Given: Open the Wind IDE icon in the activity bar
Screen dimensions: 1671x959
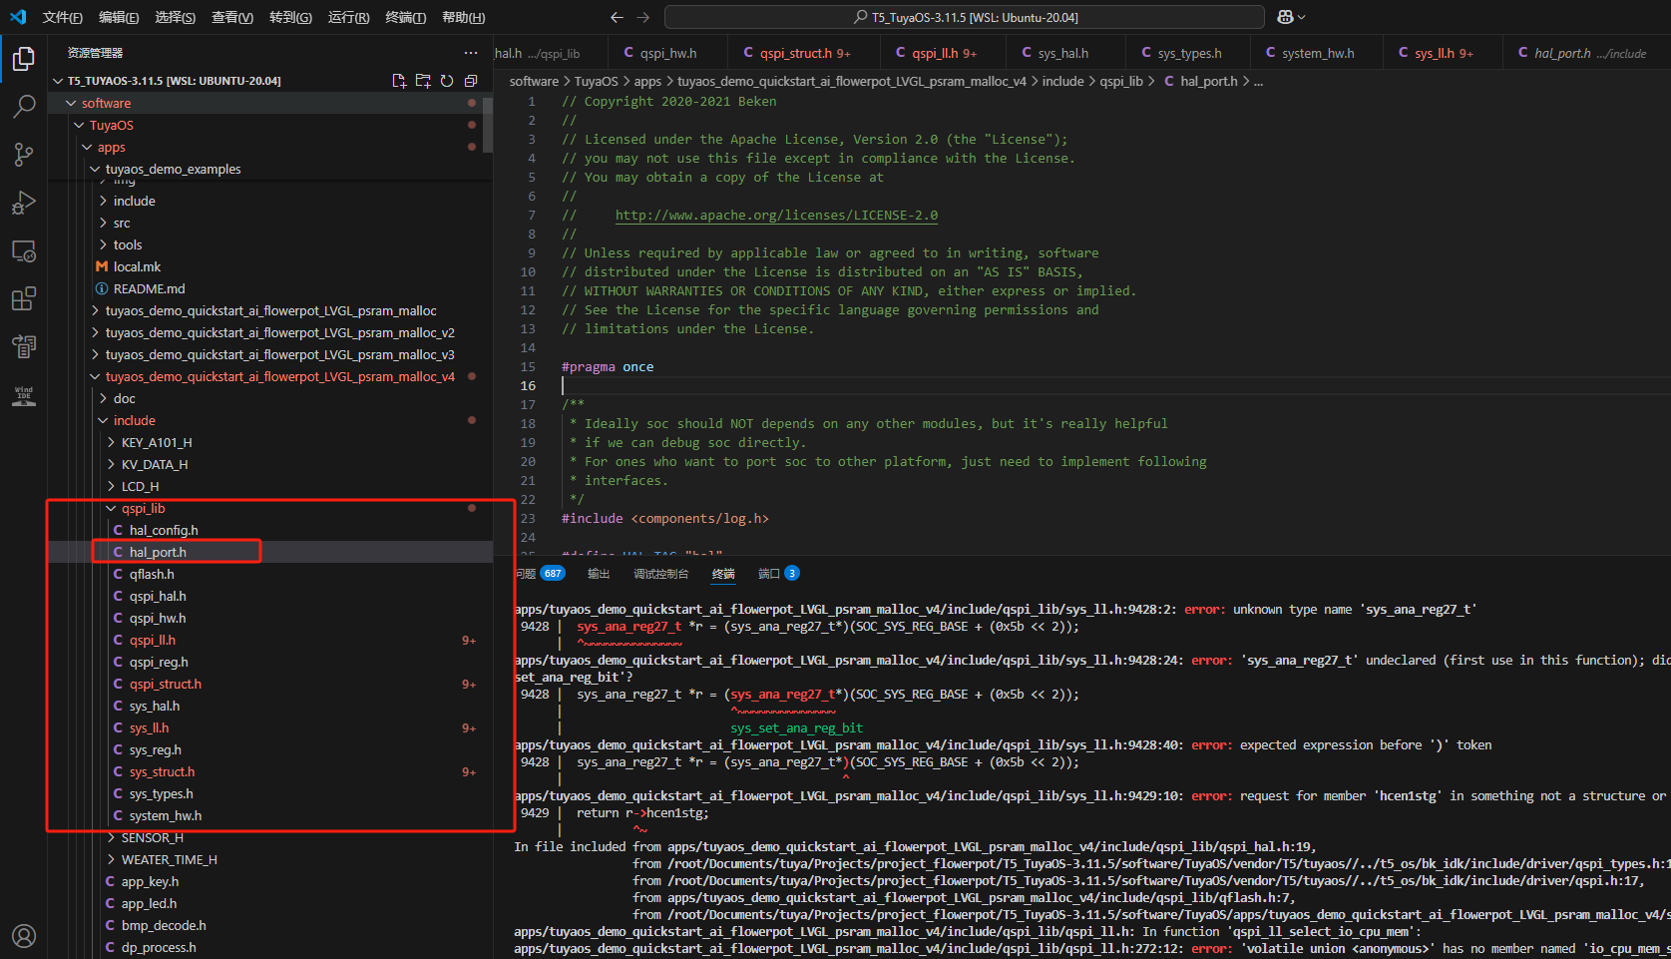Looking at the screenshot, I should click(x=24, y=395).
